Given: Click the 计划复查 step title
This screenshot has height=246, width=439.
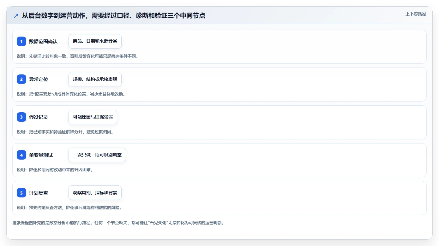Looking at the screenshot, I should click(x=39, y=193).
